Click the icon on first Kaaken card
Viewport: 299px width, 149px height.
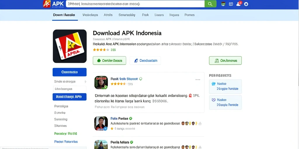[213, 84]
